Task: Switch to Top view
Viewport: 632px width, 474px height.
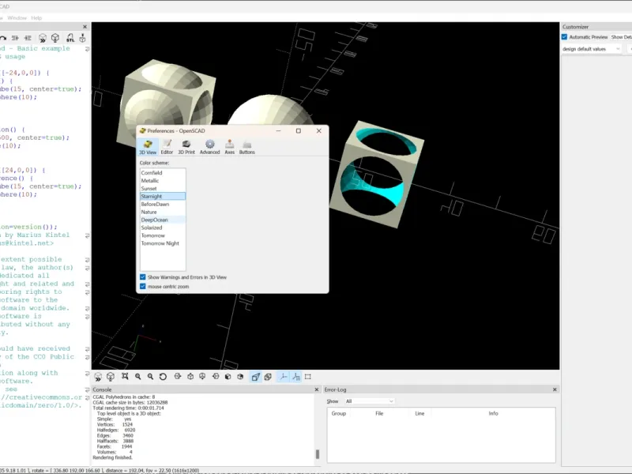Action: (x=190, y=377)
